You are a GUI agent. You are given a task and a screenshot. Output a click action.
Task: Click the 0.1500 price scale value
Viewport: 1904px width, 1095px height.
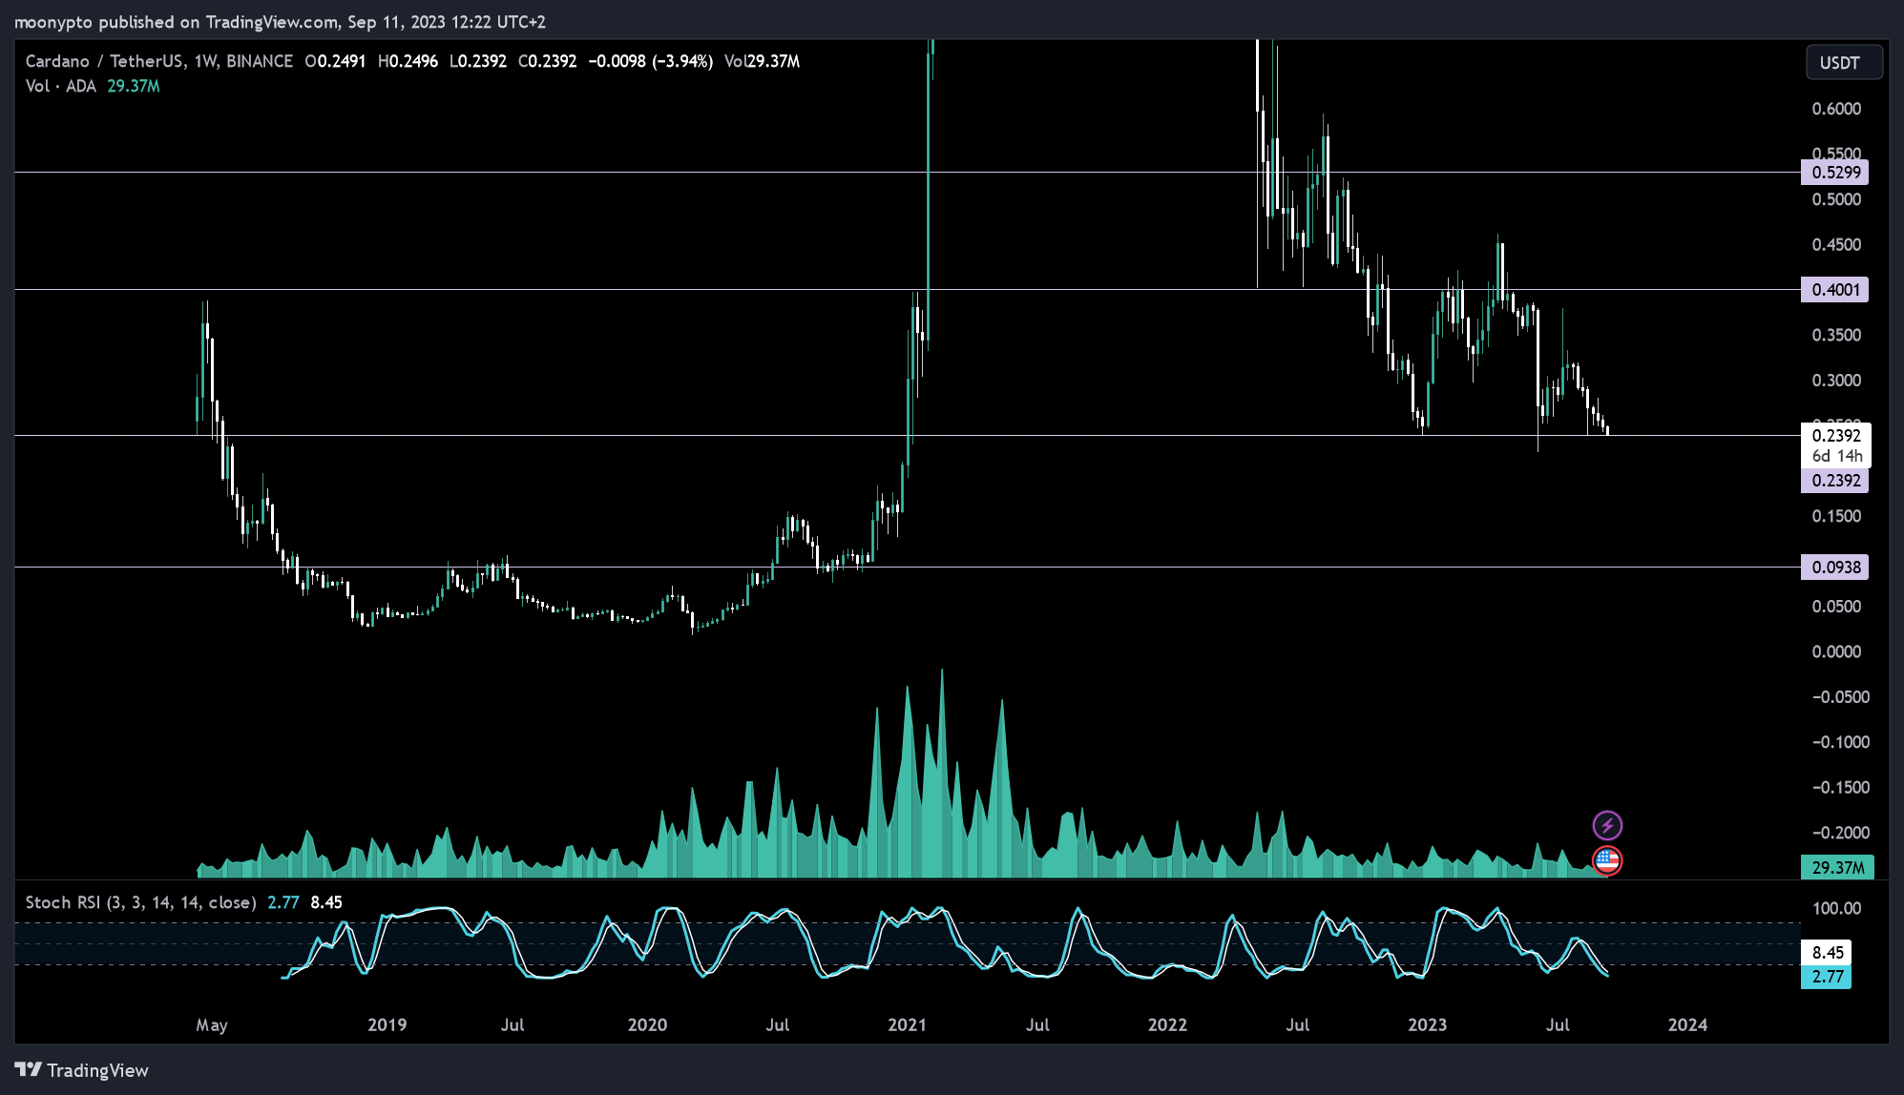(x=1836, y=516)
